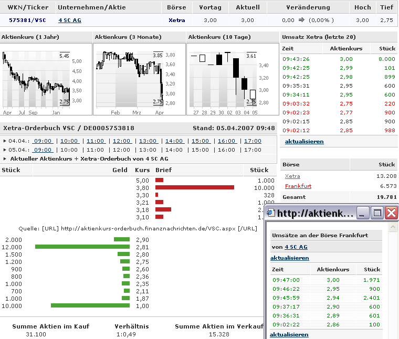Show the 04.04. order book at 17:00

click(253, 141)
